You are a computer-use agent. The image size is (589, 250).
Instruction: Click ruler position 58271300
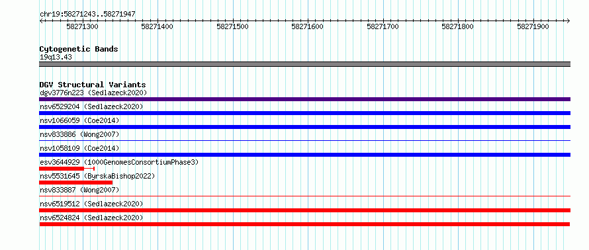pyautogui.click(x=82, y=26)
